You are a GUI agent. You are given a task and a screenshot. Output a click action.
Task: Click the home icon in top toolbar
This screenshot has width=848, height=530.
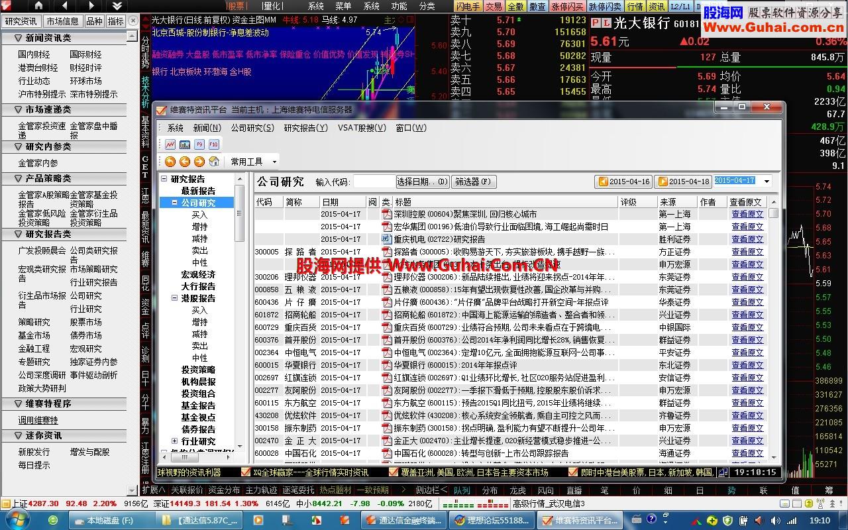coord(38,5)
